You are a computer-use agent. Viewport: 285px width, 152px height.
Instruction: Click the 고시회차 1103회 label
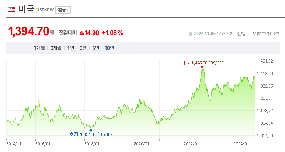tap(265, 34)
